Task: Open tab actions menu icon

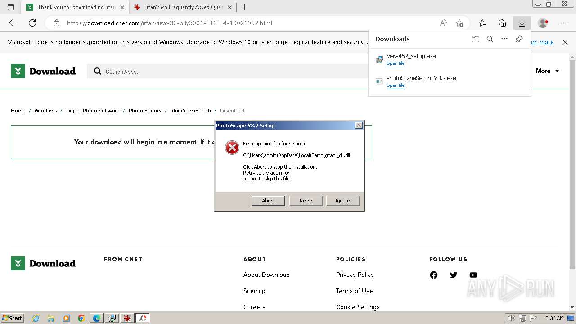Action: click(x=11, y=7)
